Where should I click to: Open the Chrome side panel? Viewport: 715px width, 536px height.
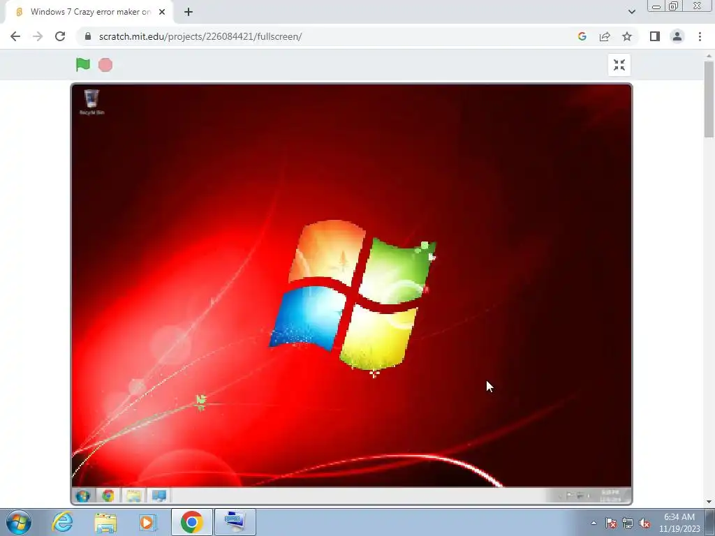coord(655,36)
